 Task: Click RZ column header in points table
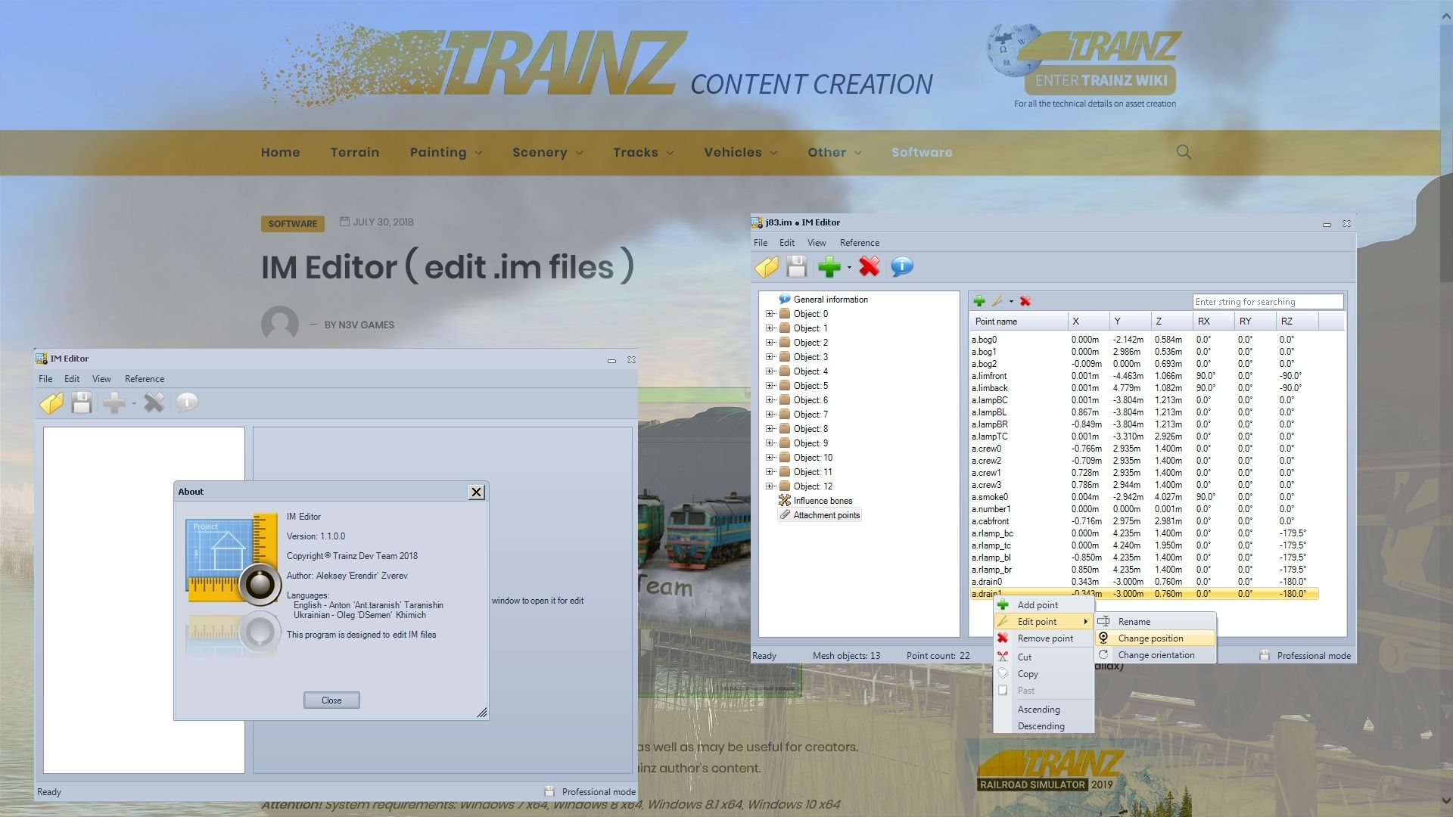1297,322
